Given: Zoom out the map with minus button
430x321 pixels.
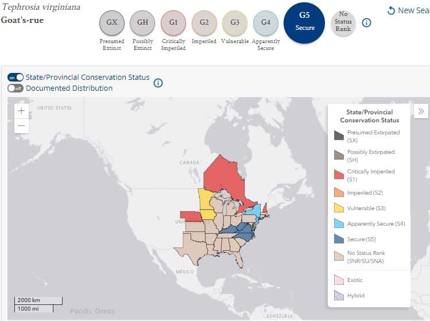Looking at the screenshot, I should (21, 126).
